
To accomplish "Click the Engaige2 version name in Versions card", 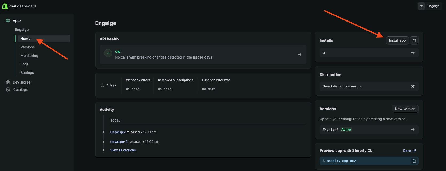I will (x=330, y=130).
